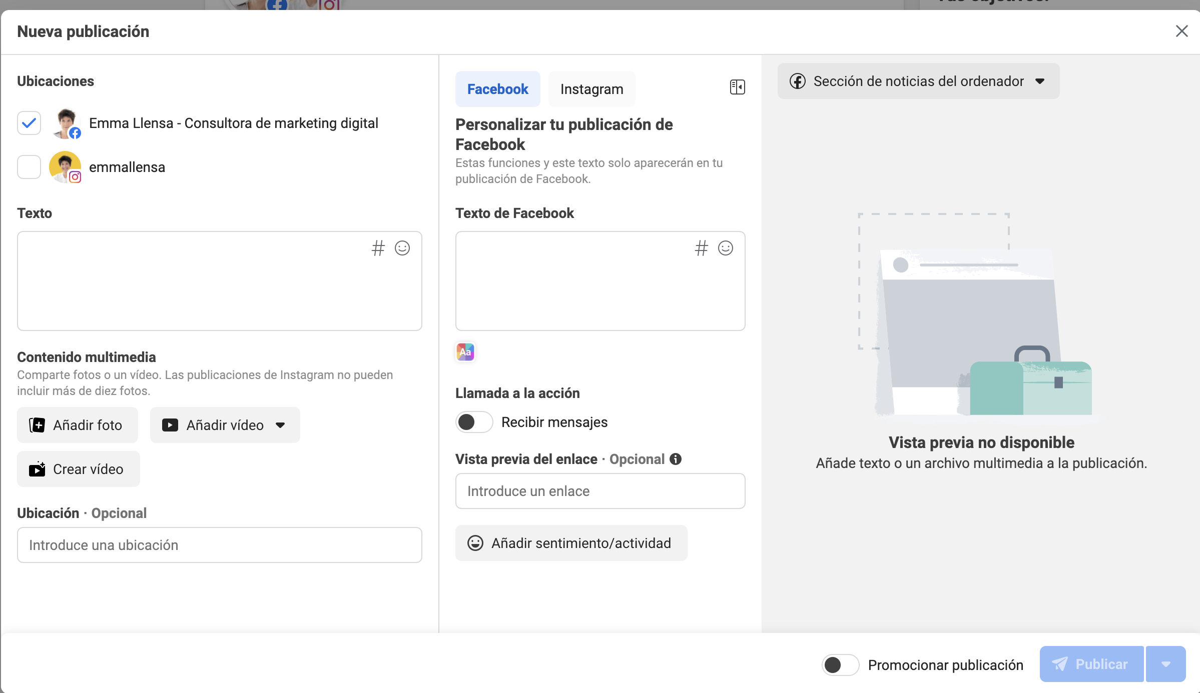Click the Introduce una ubicación field
This screenshot has width=1200, height=693.
(x=220, y=545)
